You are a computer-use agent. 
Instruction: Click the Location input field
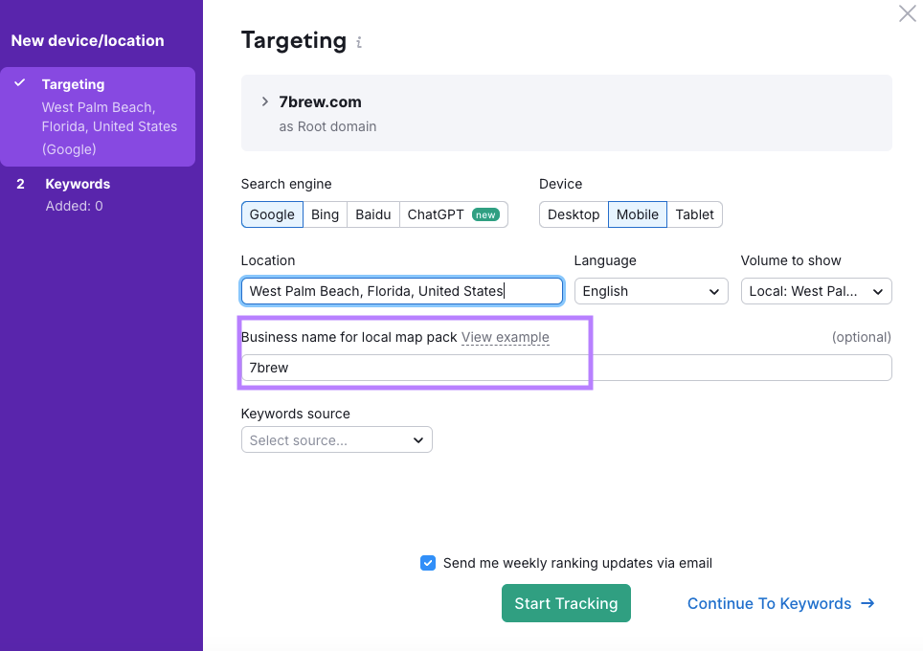point(401,291)
